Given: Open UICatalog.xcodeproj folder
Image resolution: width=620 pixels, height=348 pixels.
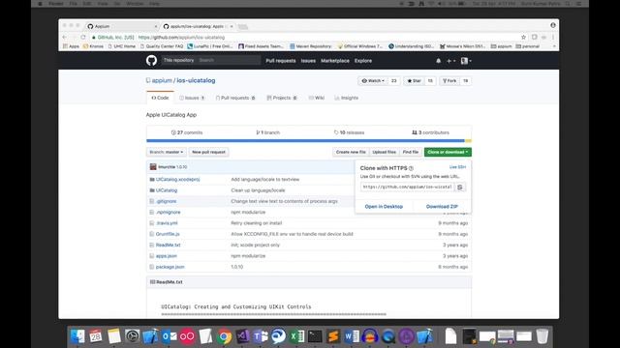Looking at the screenshot, I should coord(177,180).
